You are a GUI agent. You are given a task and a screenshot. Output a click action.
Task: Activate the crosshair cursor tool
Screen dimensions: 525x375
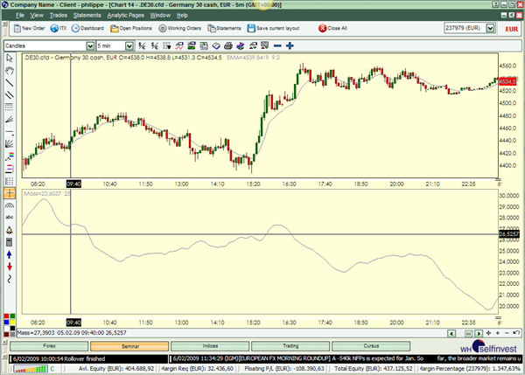click(10, 191)
